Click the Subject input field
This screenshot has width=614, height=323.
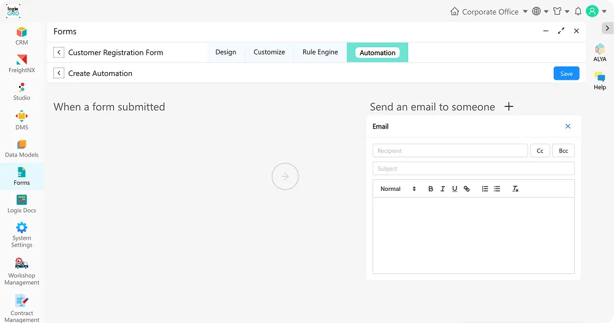pyautogui.click(x=474, y=169)
